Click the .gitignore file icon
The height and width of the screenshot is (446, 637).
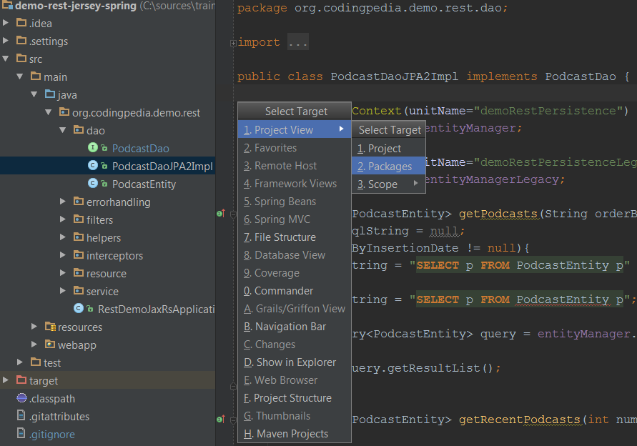(21, 434)
